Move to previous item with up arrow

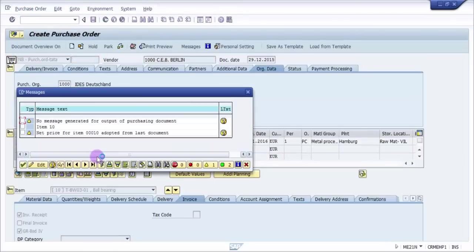[168, 190]
